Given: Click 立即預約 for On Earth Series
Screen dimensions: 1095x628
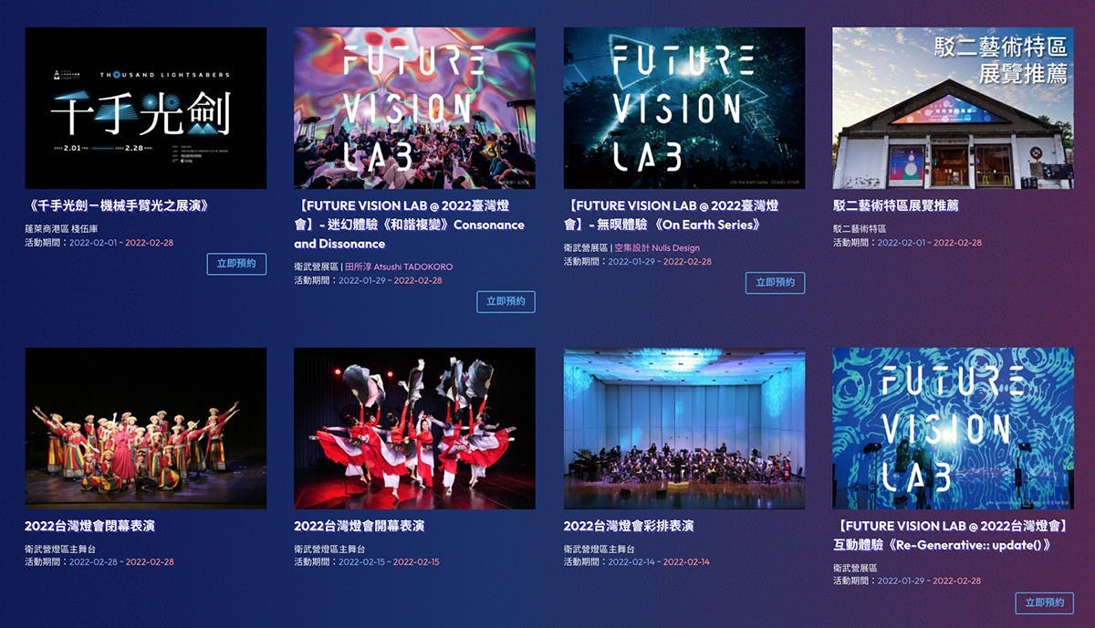Looking at the screenshot, I should [x=775, y=282].
